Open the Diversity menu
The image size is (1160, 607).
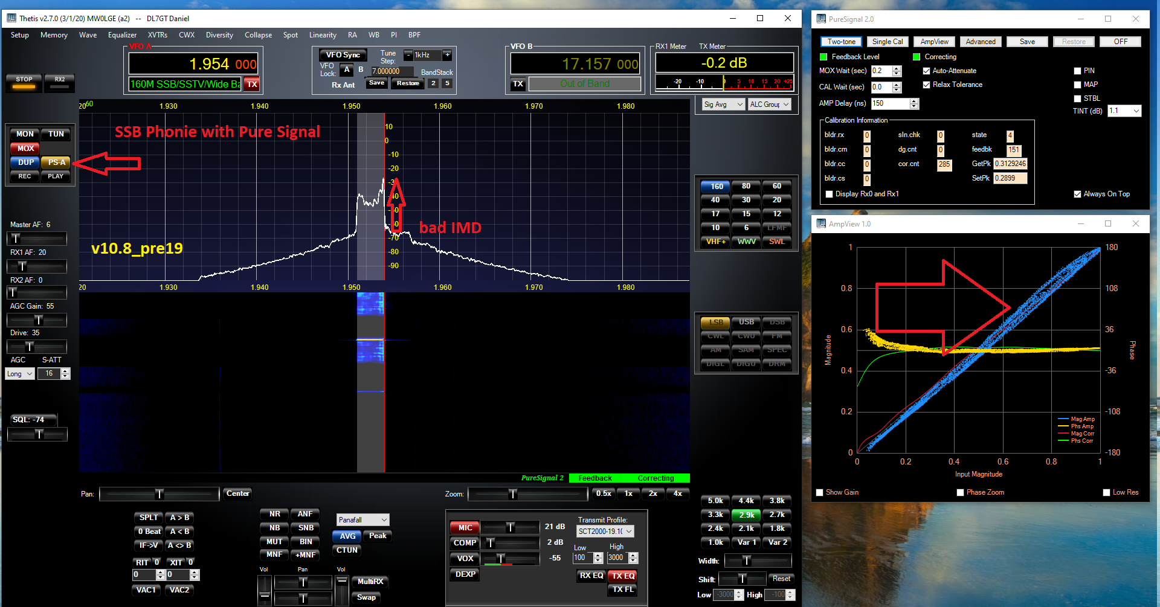(x=219, y=35)
